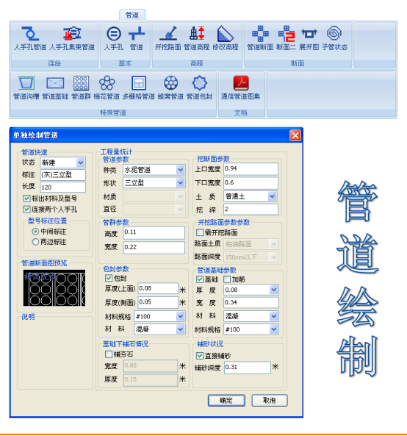The width and height of the screenshot is (407, 436).
Task: Open the 开挖路面 tool
Action: (168, 33)
